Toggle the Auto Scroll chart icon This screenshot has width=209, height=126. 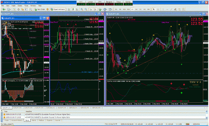[91, 9]
